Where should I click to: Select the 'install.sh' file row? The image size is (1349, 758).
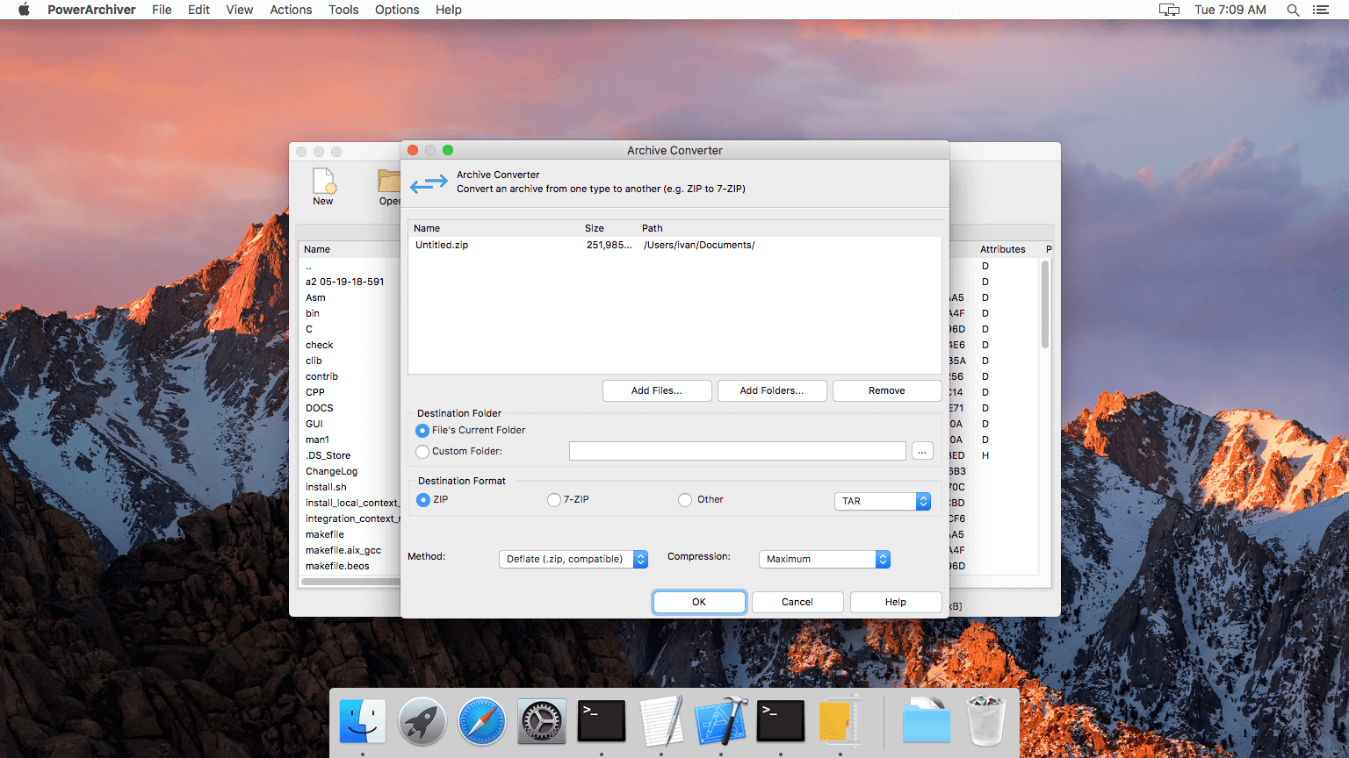326,488
